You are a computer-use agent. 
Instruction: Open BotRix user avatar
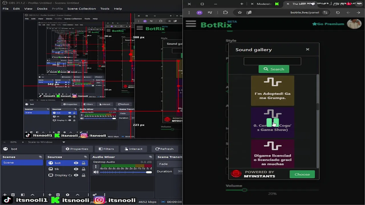[354, 24]
